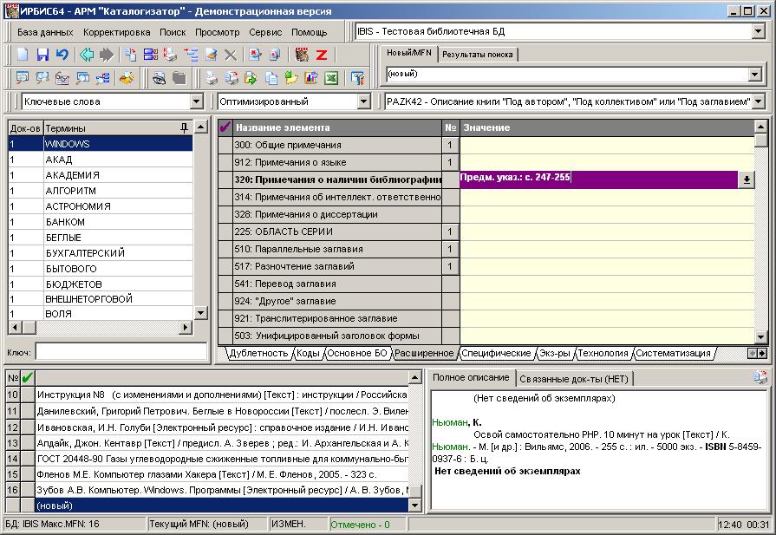776x535 pixels.
Task: Expand the (новый) MFN dropdown
Action: (754, 75)
